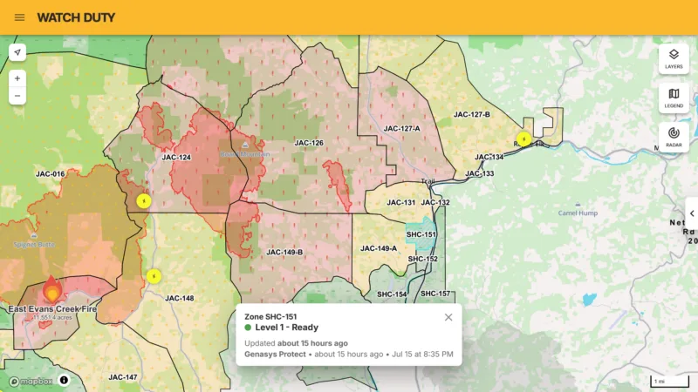Open Mapbox attribution info icon
The height and width of the screenshot is (392, 698).
(64, 380)
